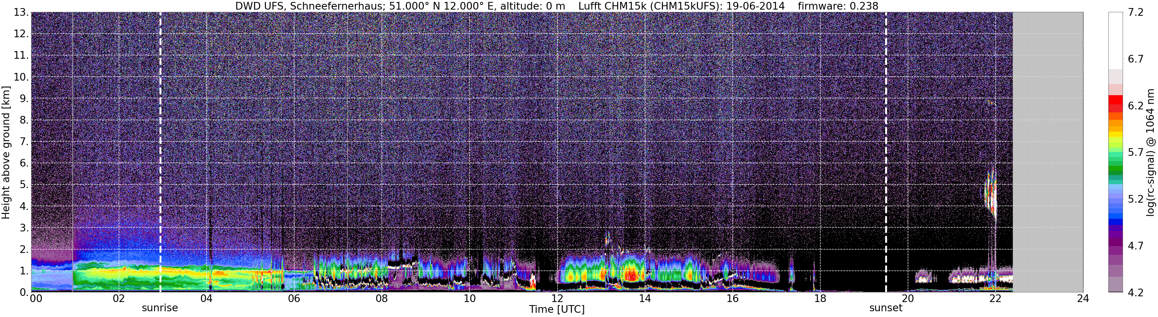This screenshot has width=1158, height=317.
Task: Click the "06" time axis tick label
Action: click(x=294, y=299)
